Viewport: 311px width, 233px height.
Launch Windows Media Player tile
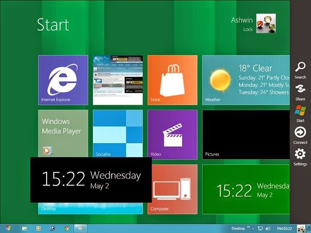tap(63, 133)
